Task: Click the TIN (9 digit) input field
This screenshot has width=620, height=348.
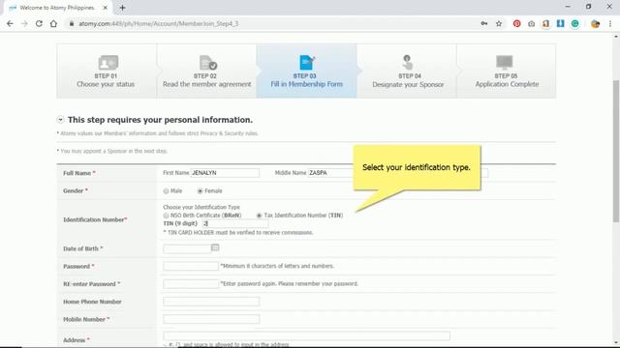Action: coord(235,223)
